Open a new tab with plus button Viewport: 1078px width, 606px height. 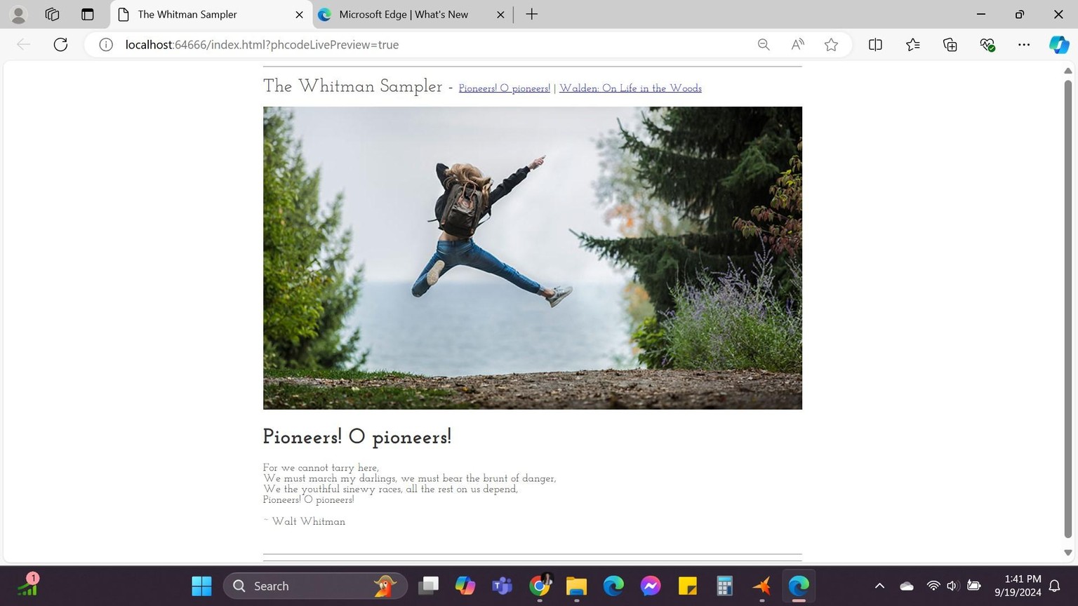(x=532, y=14)
